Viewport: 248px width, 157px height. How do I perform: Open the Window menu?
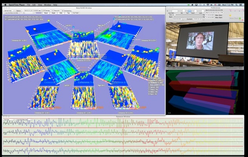click(48, 5)
